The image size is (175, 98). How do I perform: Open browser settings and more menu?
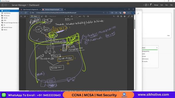pos(129,13)
